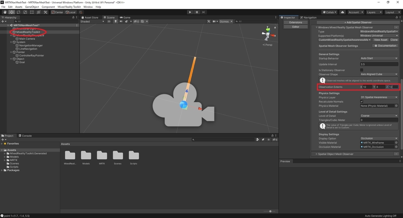Toggle 2D view mode
This screenshot has width=403, height=218.
click(x=109, y=21)
